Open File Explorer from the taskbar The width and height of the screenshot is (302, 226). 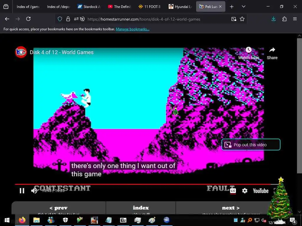pyautogui.click(x=36, y=220)
